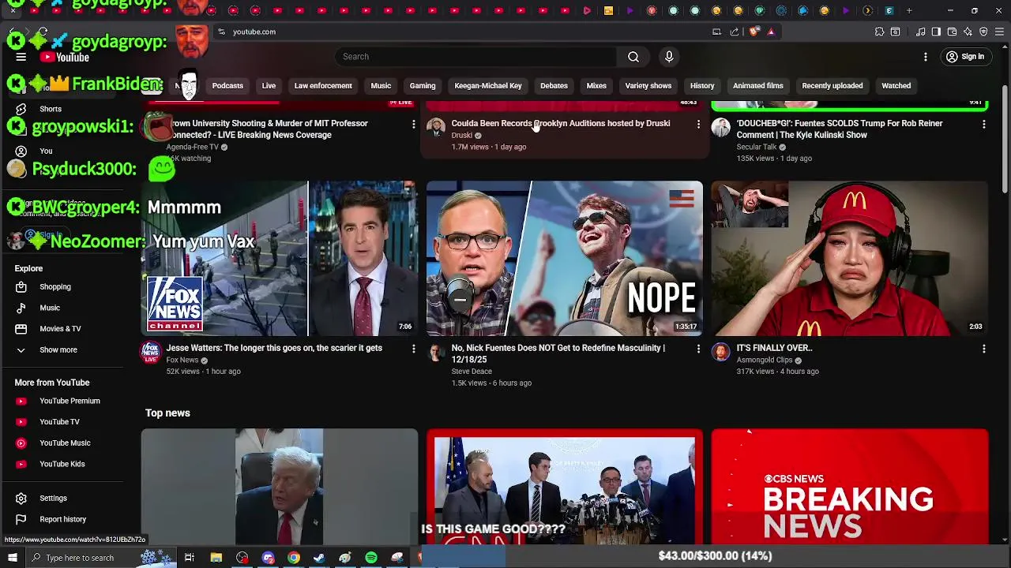Select the Keegan-Michael Key filter chip

click(488, 85)
